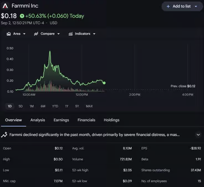Click the 52-wk low value $0.09
Screen dimensions: 204x187
127,181
